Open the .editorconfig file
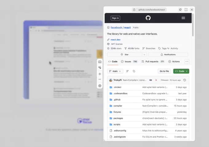Viewport: 209px width, 147px height. 120,130
